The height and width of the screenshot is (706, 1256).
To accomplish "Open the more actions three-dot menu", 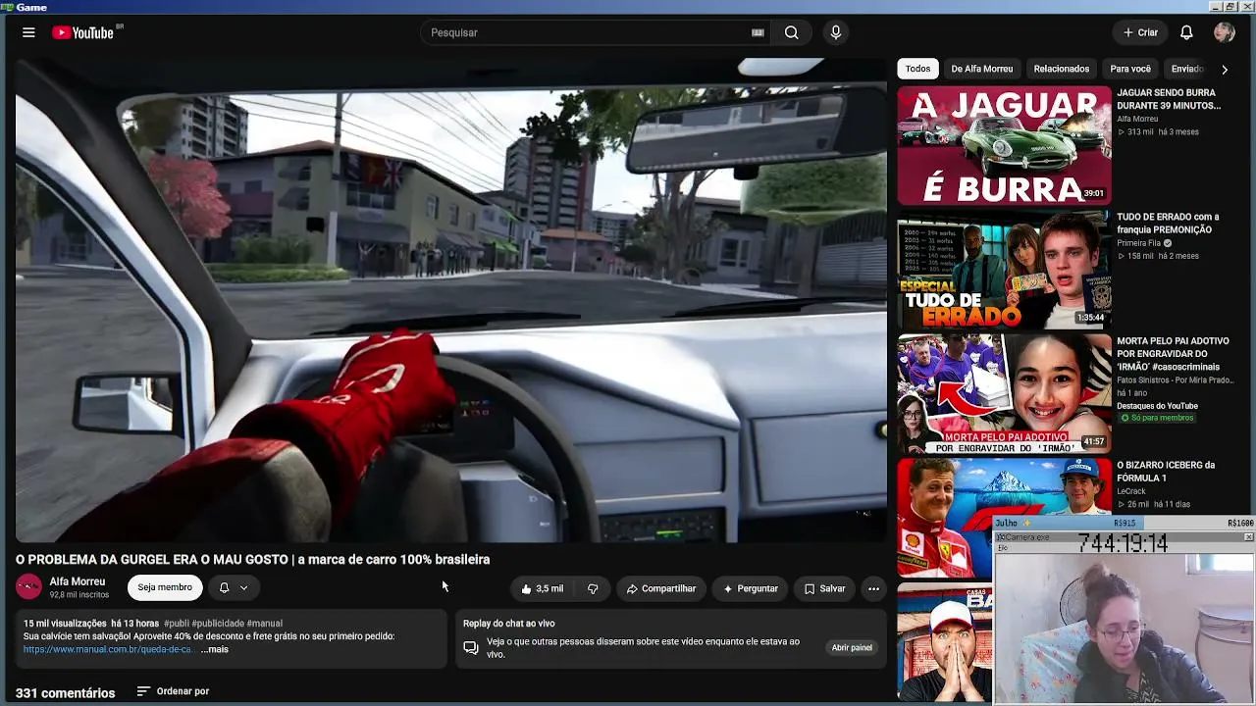I will pyautogui.click(x=873, y=588).
